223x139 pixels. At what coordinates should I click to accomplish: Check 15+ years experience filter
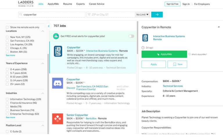[7, 84]
